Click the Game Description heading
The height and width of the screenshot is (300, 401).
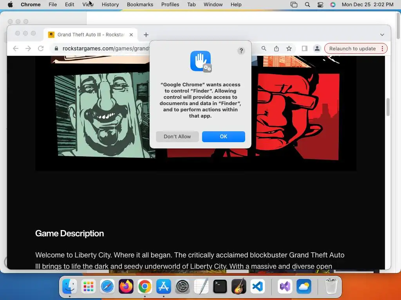coord(70,234)
